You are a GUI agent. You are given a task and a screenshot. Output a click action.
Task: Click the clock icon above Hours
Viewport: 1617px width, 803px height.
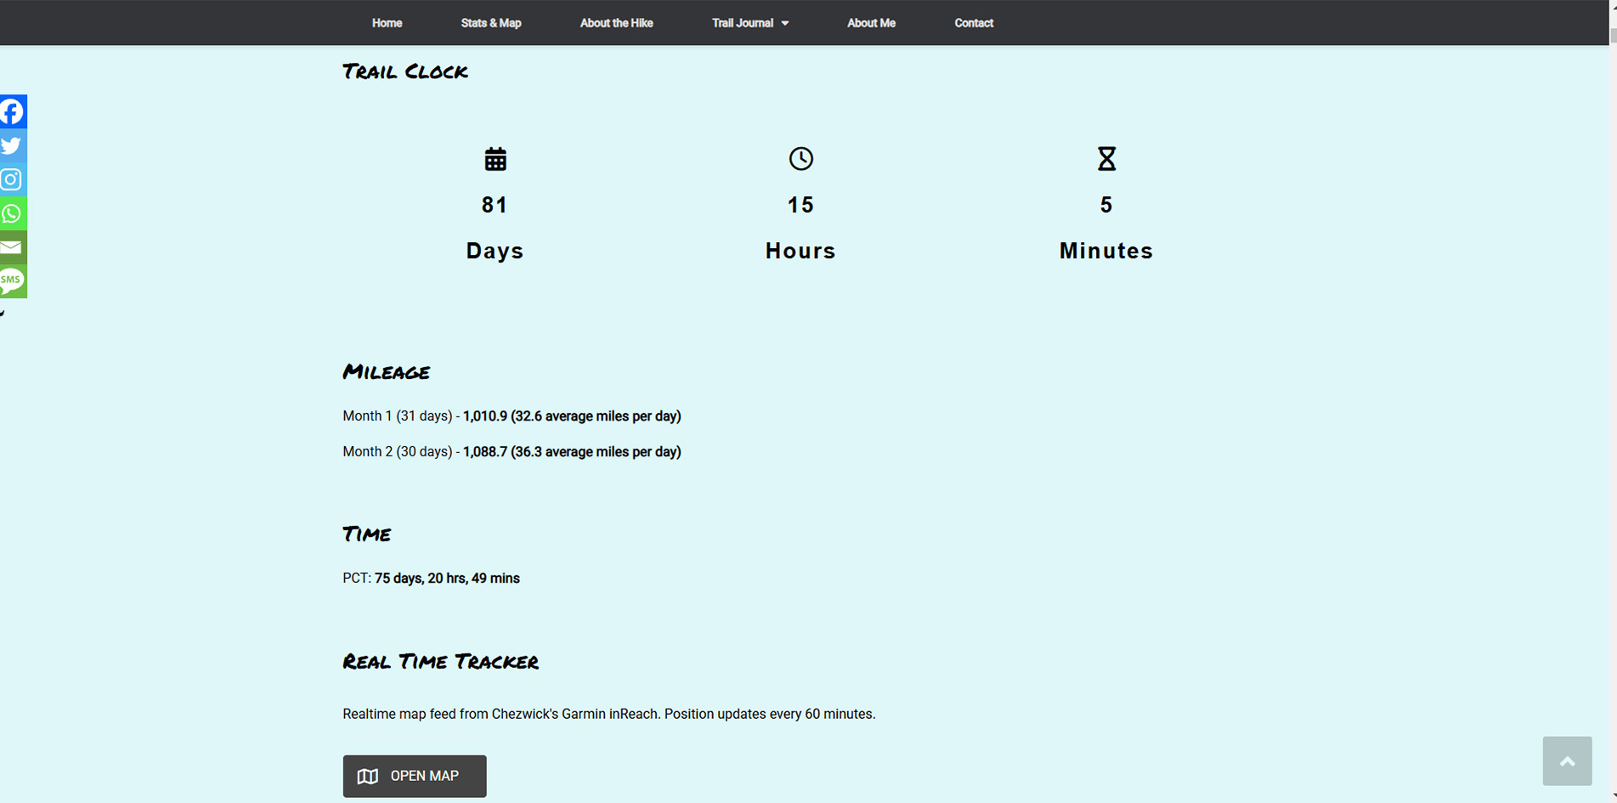[800, 159]
